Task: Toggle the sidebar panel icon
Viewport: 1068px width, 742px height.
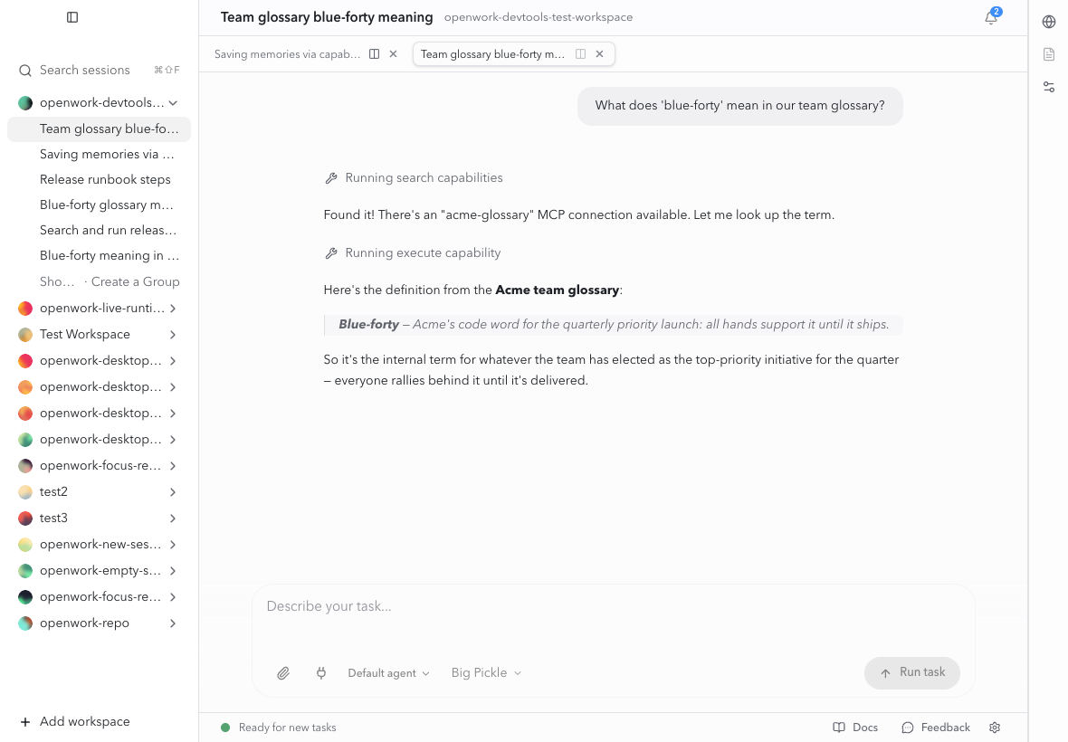Action: coord(72,17)
